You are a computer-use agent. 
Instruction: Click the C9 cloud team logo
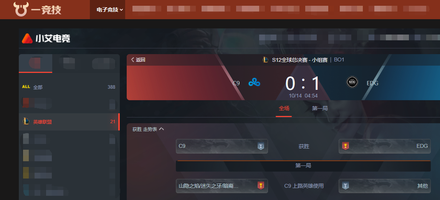point(254,83)
